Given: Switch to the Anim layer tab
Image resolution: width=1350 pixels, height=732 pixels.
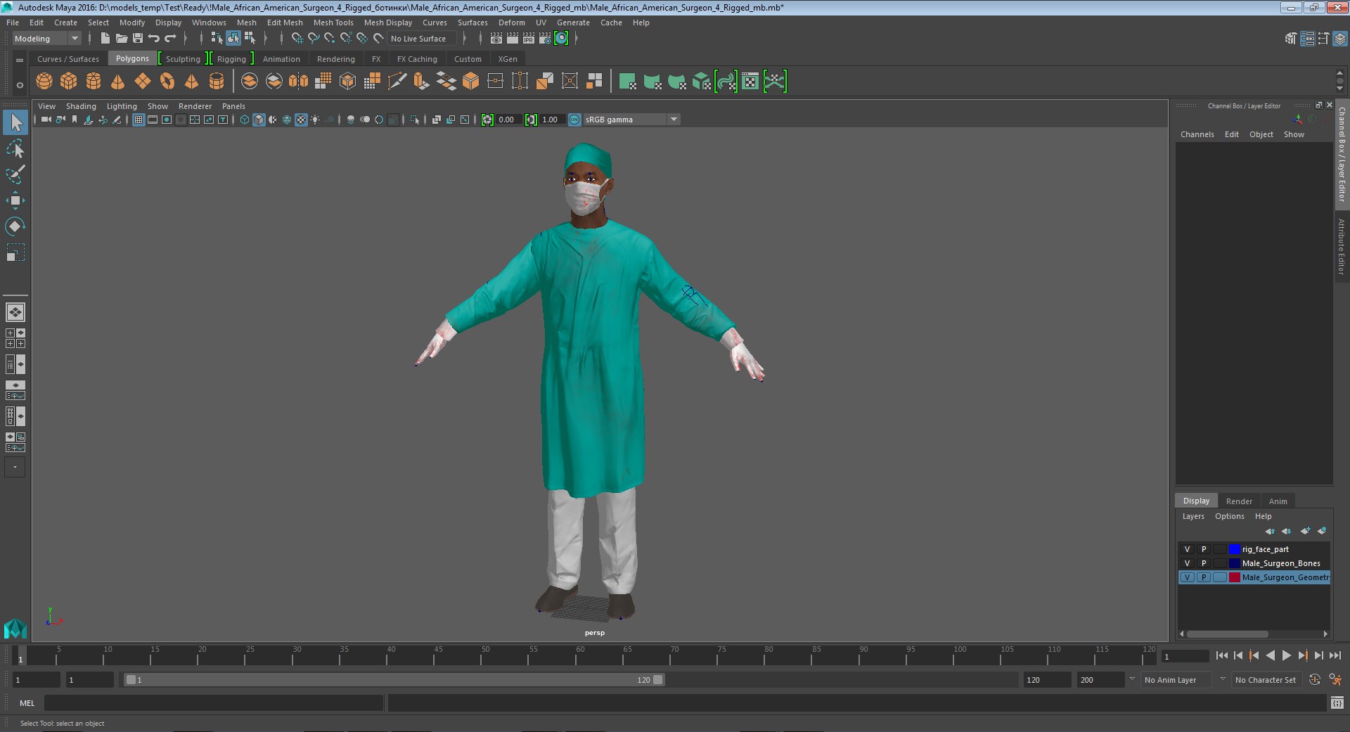Looking at the screenshot, I should click(x=1278, y=501).
